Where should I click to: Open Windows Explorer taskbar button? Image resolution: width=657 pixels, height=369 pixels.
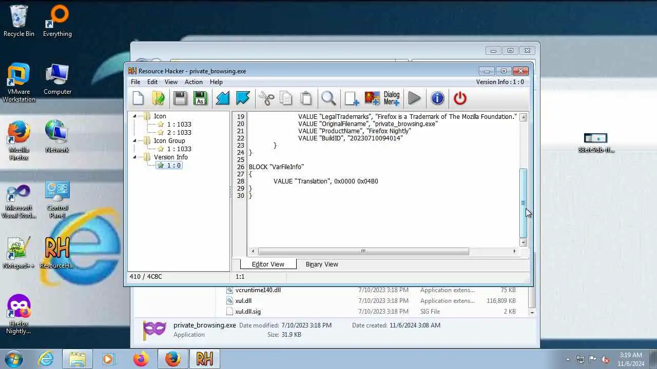coord(77,359)
